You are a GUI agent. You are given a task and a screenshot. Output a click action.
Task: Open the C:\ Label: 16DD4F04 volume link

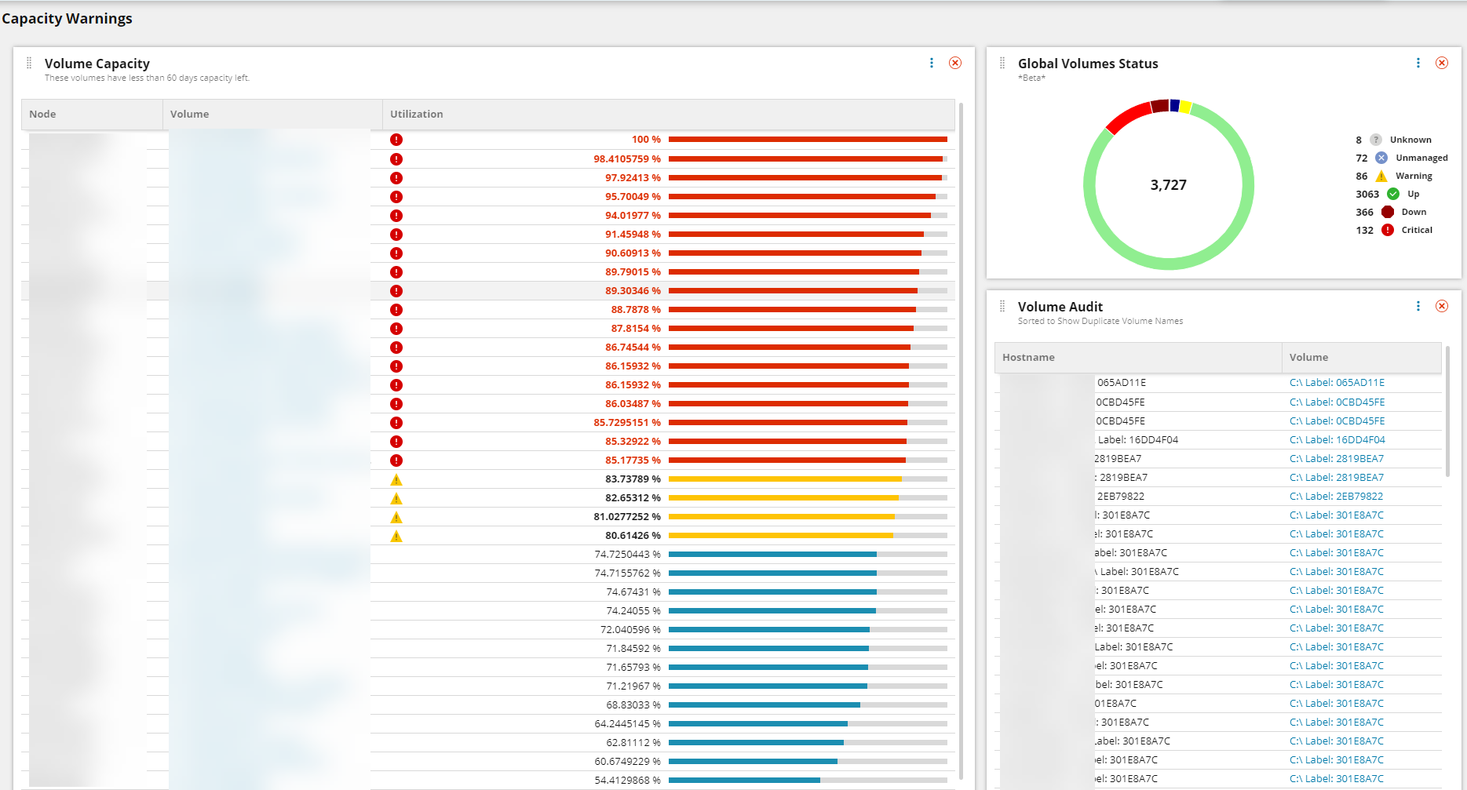(1337, 440)
